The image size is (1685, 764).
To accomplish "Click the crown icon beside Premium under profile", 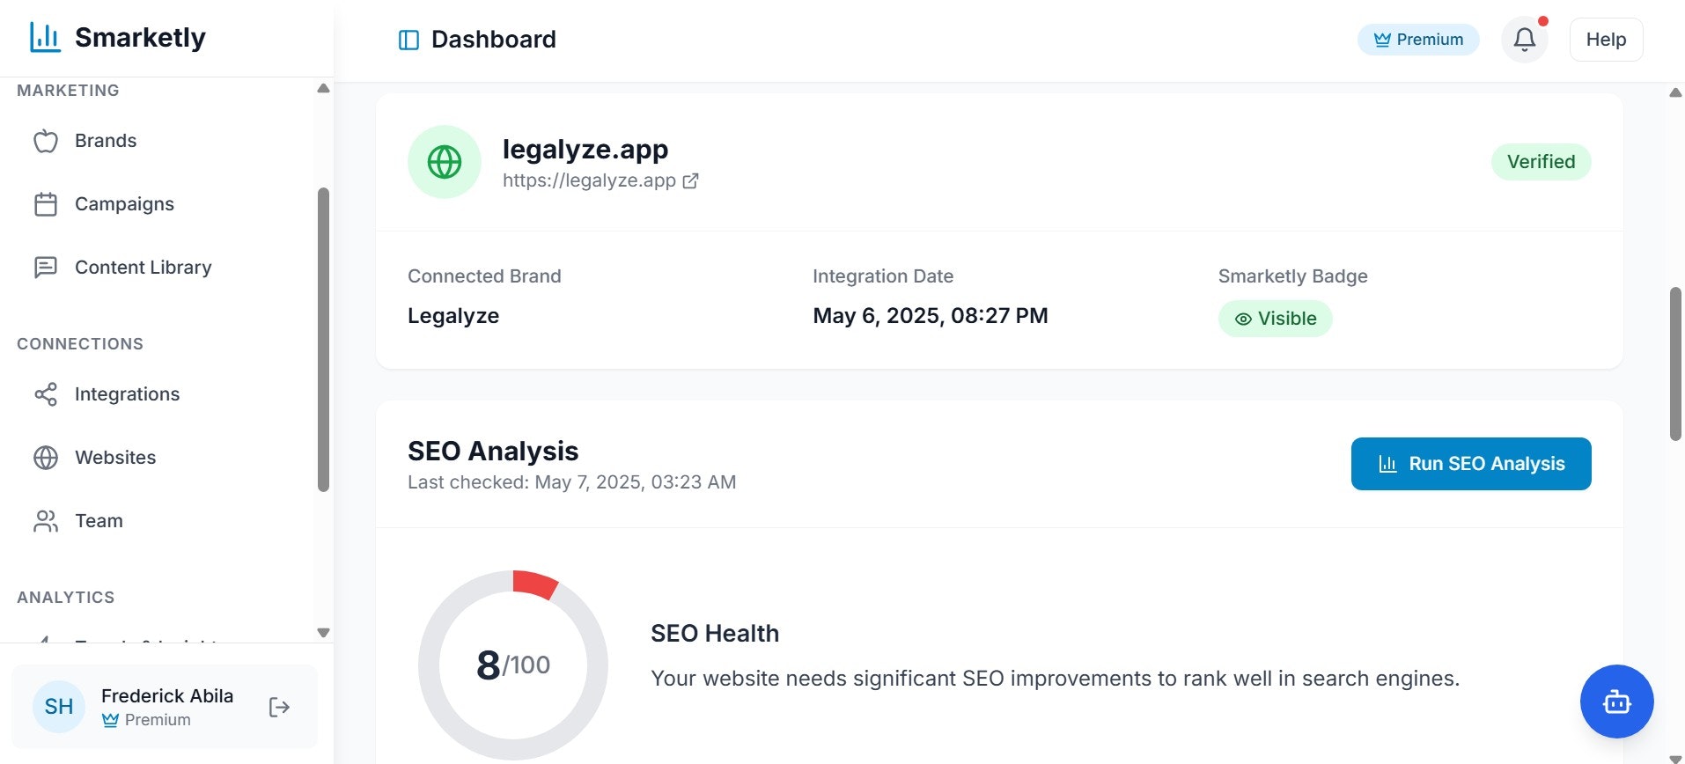I will coord(110,720).
